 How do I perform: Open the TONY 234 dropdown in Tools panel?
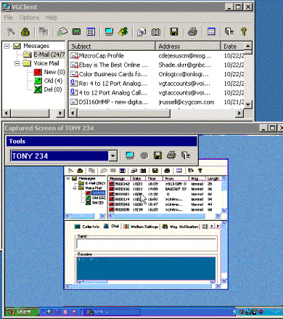(x=112, y=156)
